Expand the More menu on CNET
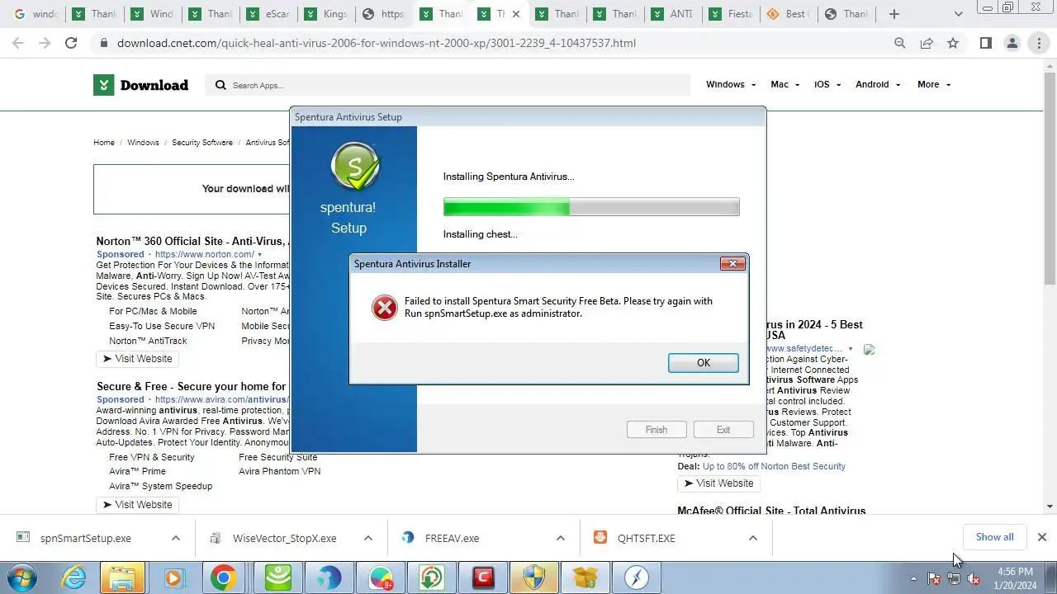 coord(934,84)
